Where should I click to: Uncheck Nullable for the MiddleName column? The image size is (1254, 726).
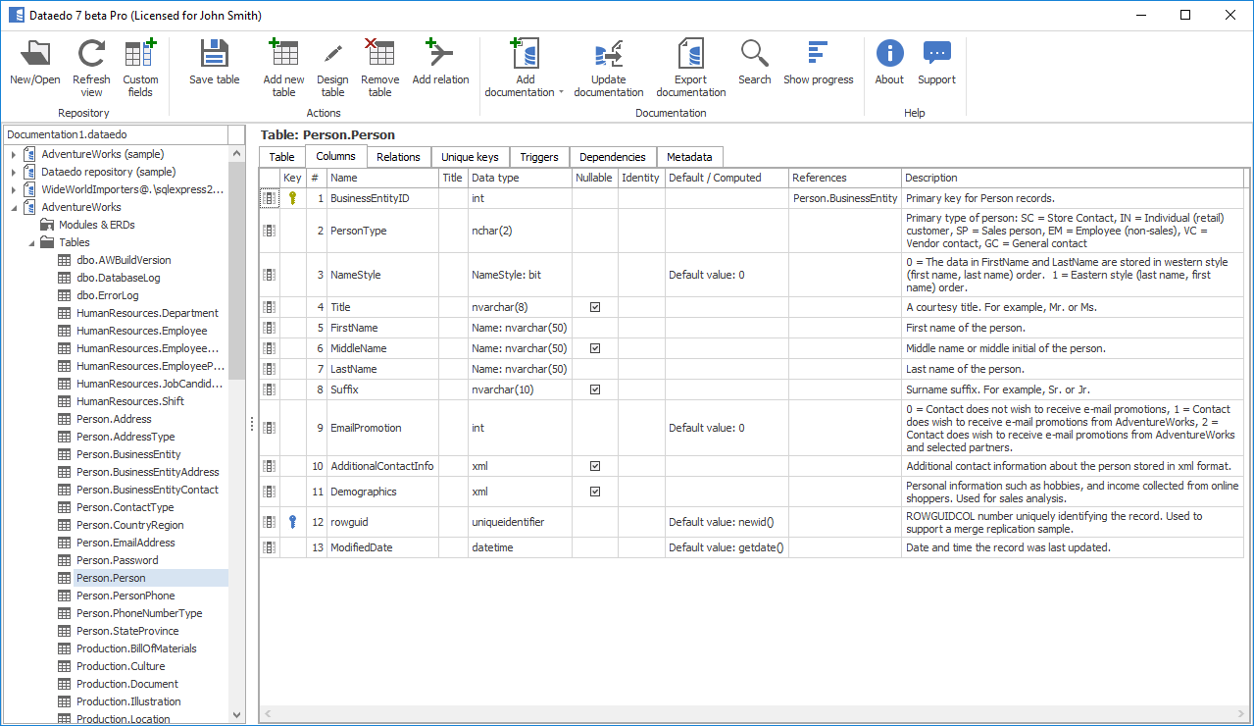pyautogui.click(x=595, y=348)
